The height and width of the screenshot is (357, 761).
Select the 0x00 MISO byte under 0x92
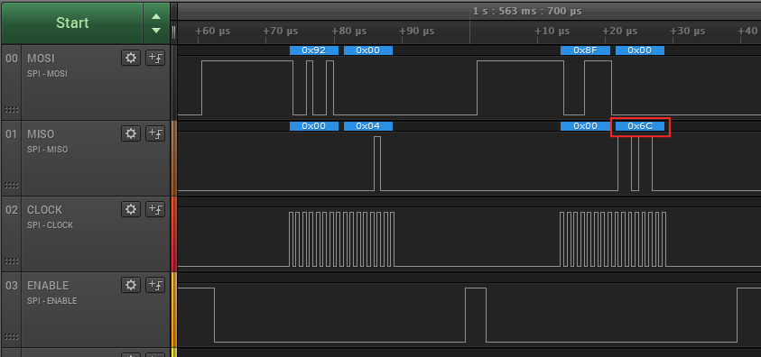314,126
